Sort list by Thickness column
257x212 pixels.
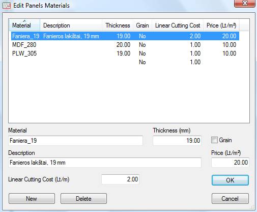118,25
